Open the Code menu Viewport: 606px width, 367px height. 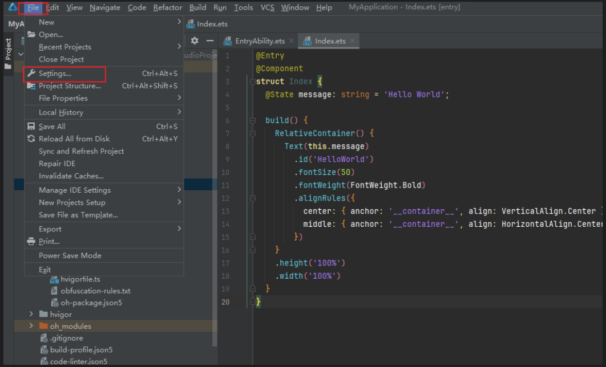(137, 8)
